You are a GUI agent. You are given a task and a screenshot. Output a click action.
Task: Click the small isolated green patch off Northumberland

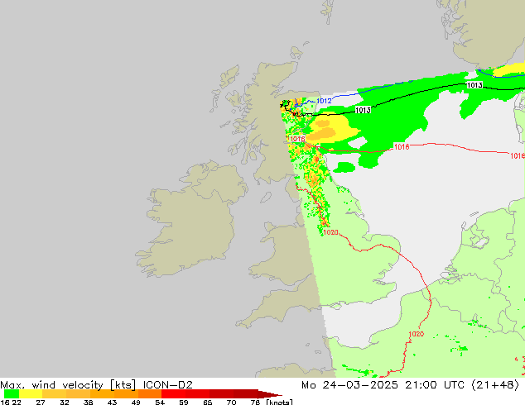pyautogui.click(x=344, y=167)
